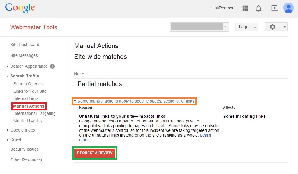Screen dimensions: 298x174
Task: Follow the Learn more link
Action: tap(205, 135)
